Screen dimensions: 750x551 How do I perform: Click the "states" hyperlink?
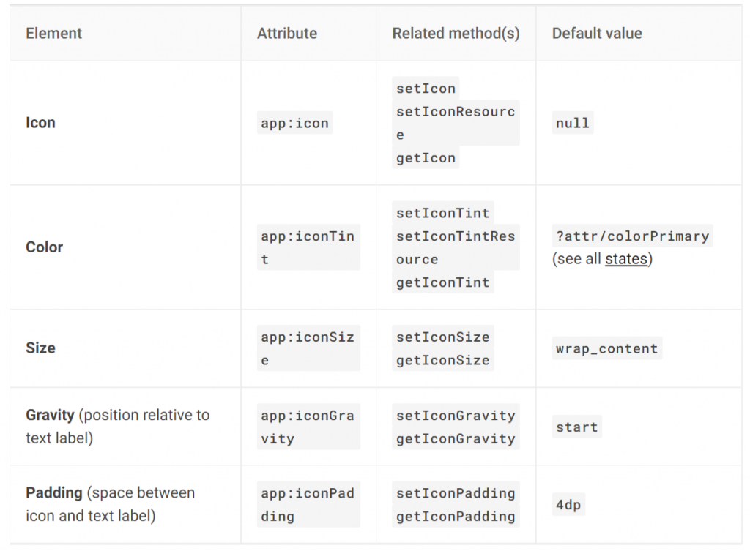coord(626,259)
